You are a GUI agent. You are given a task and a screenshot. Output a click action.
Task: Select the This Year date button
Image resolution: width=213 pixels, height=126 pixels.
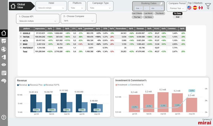[x=137, y=17]
